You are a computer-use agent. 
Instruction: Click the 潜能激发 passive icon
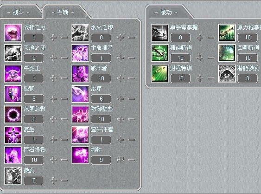[227, 73]
